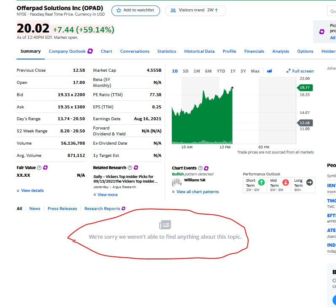The image size is (336, 307).
Task: Click the purple plus icon in the promo box
Action: (x=322, y=32)
